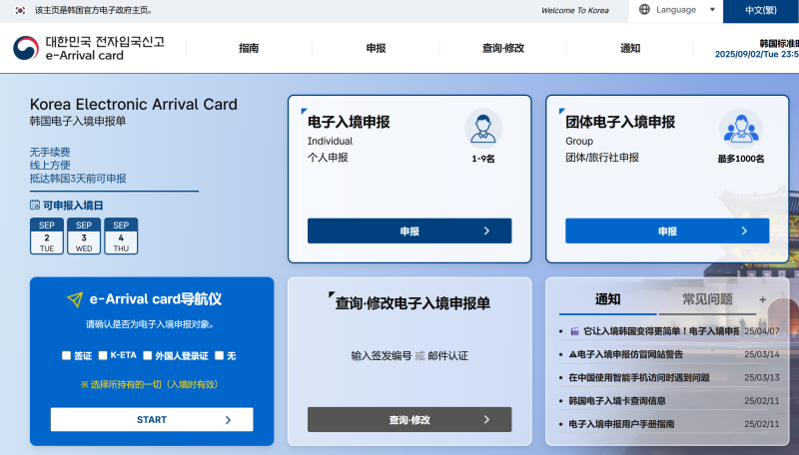Click the 1-9名 label

[483, 159]
